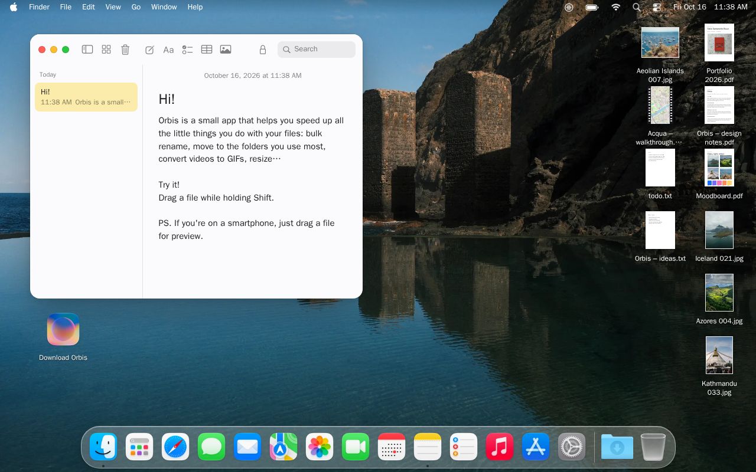Open the media insert button

tap(226, 50)
